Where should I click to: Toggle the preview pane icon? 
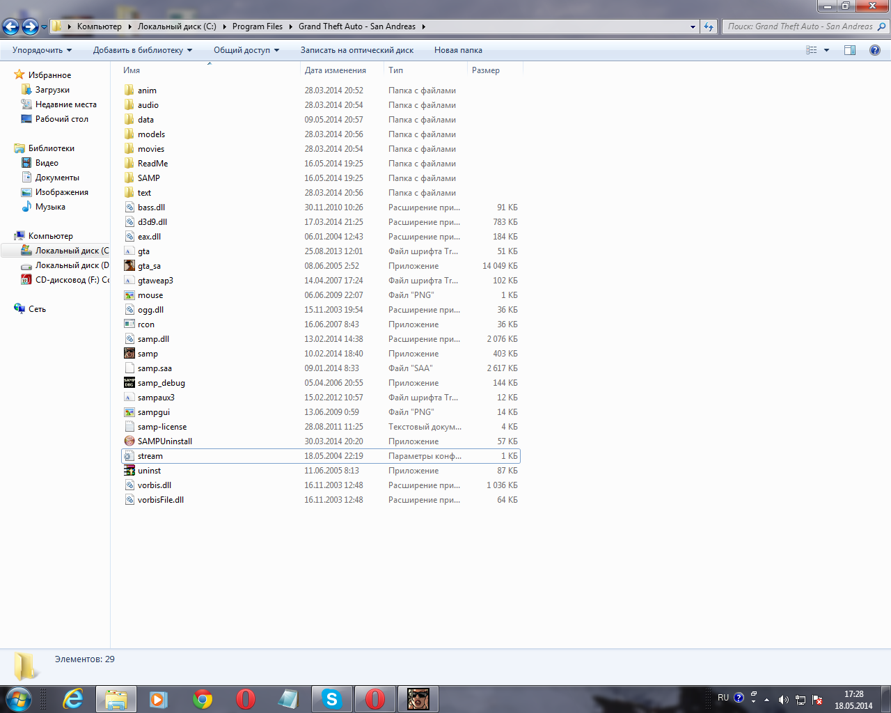[850, 50]
